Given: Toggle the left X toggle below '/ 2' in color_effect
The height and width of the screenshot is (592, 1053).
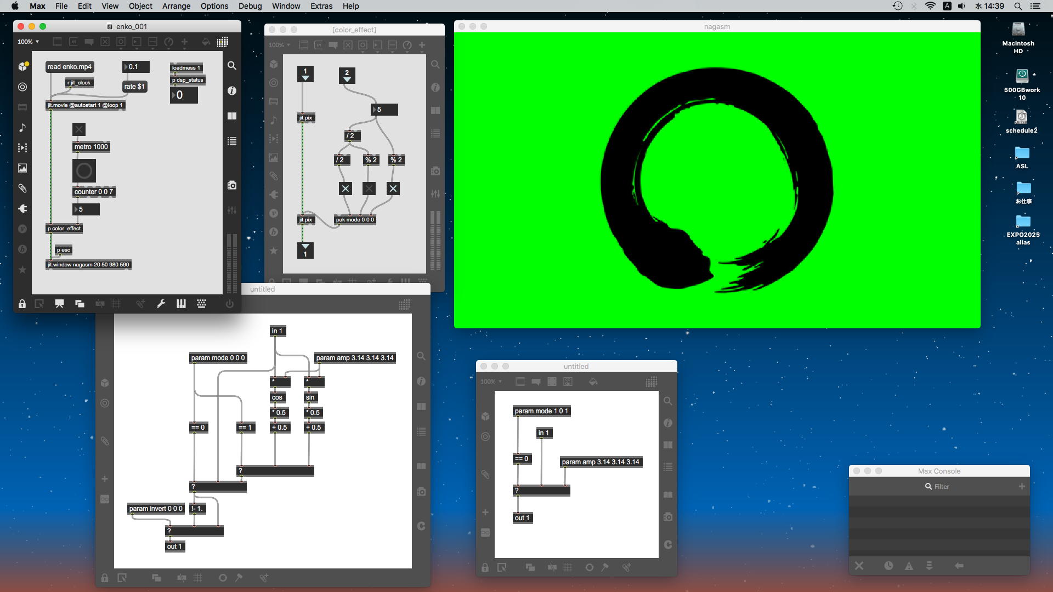Looking at the screenshot, I should pyautogui.click(x=345, y=189).
